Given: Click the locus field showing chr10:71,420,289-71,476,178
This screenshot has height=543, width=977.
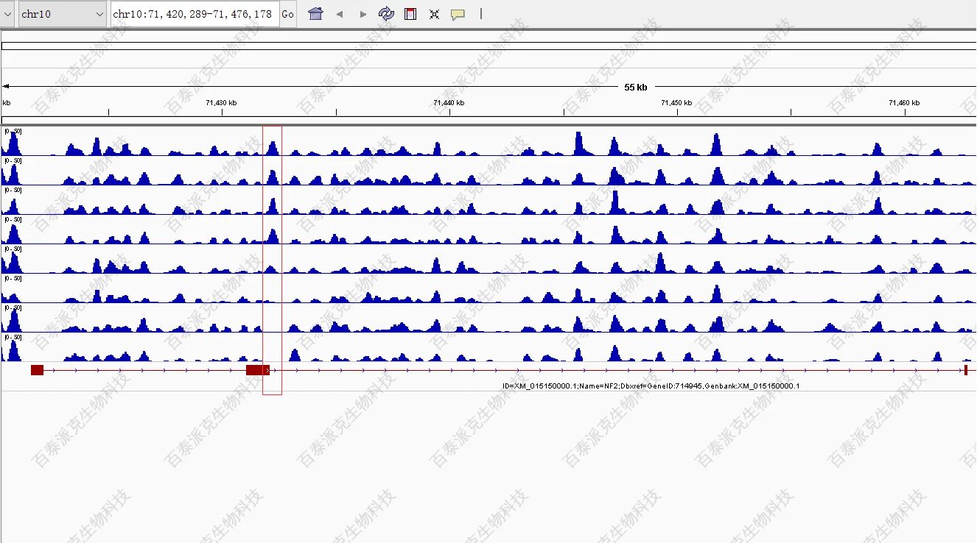Looking at the screenshot, I should 195,14.
